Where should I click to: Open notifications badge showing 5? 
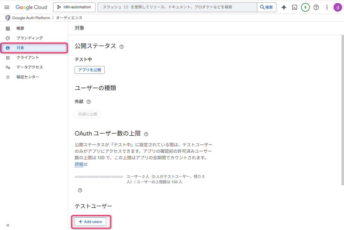305,7
